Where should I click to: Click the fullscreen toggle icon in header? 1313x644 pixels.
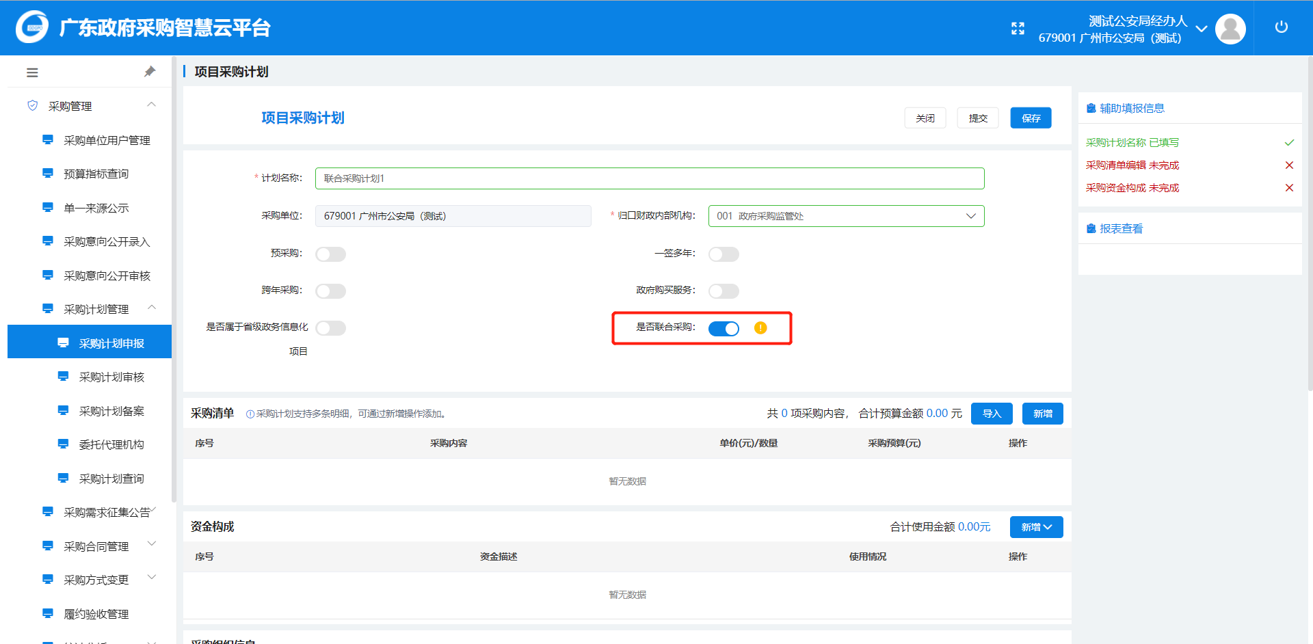tap(1018, 28)
